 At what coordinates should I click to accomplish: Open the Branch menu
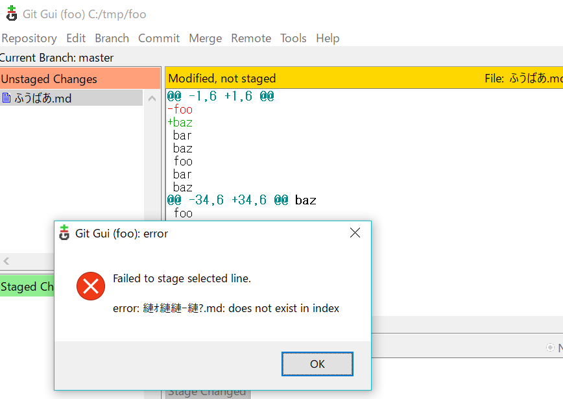coord(112,38)
